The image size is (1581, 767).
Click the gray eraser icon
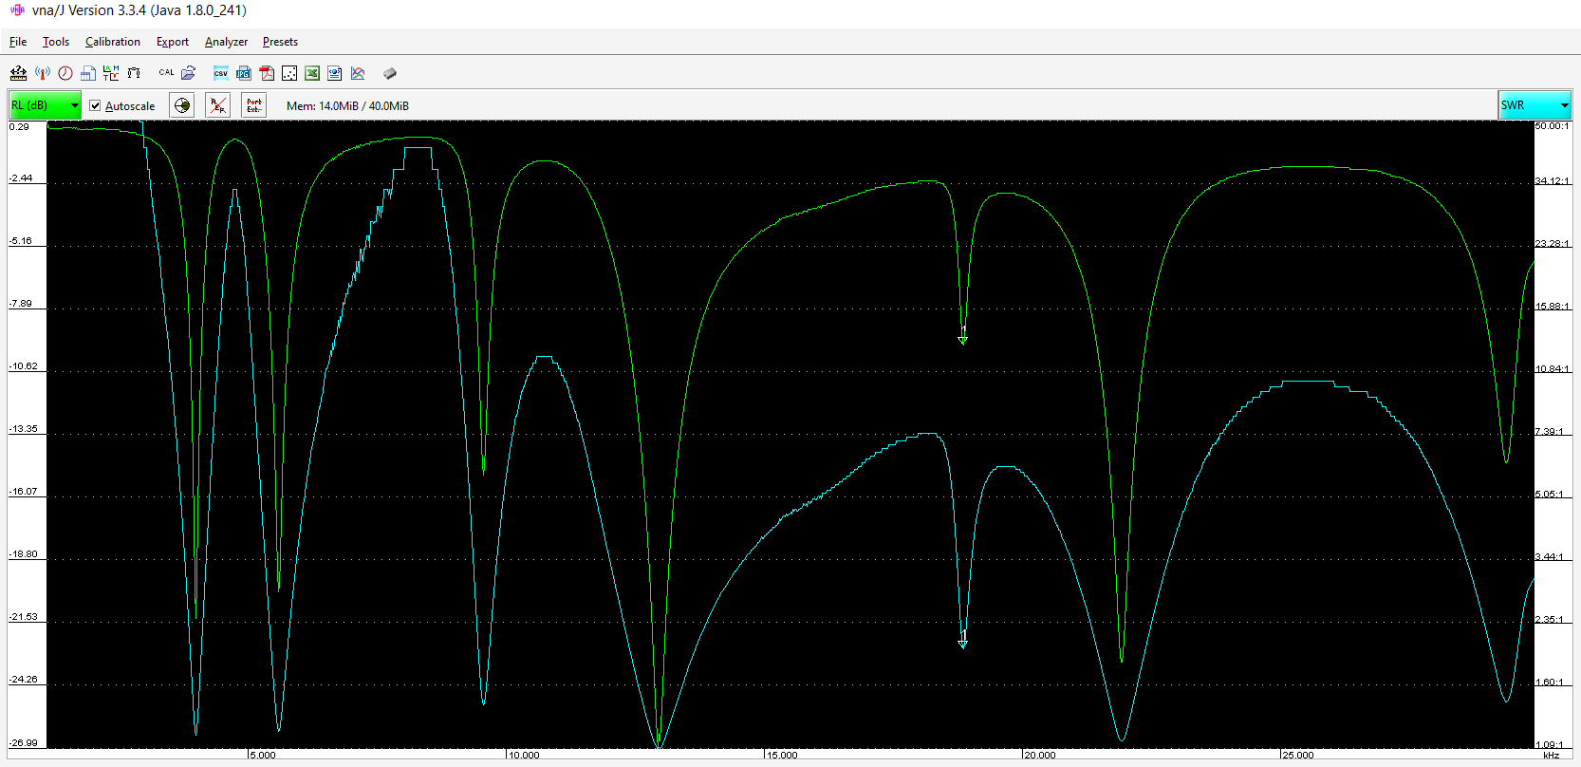tap(390, 73)
